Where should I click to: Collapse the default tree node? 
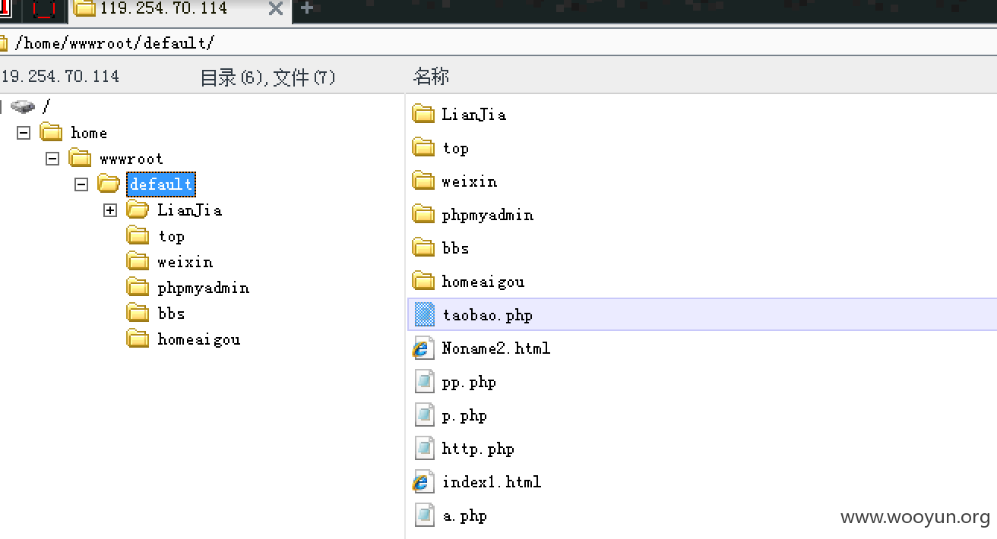coord(81,184)
